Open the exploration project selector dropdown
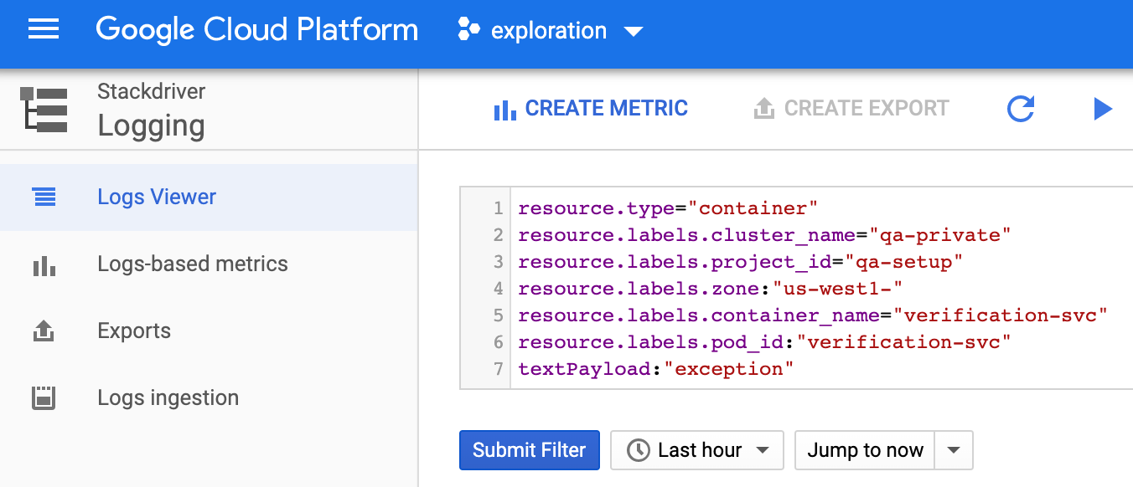 pos(551,31)
